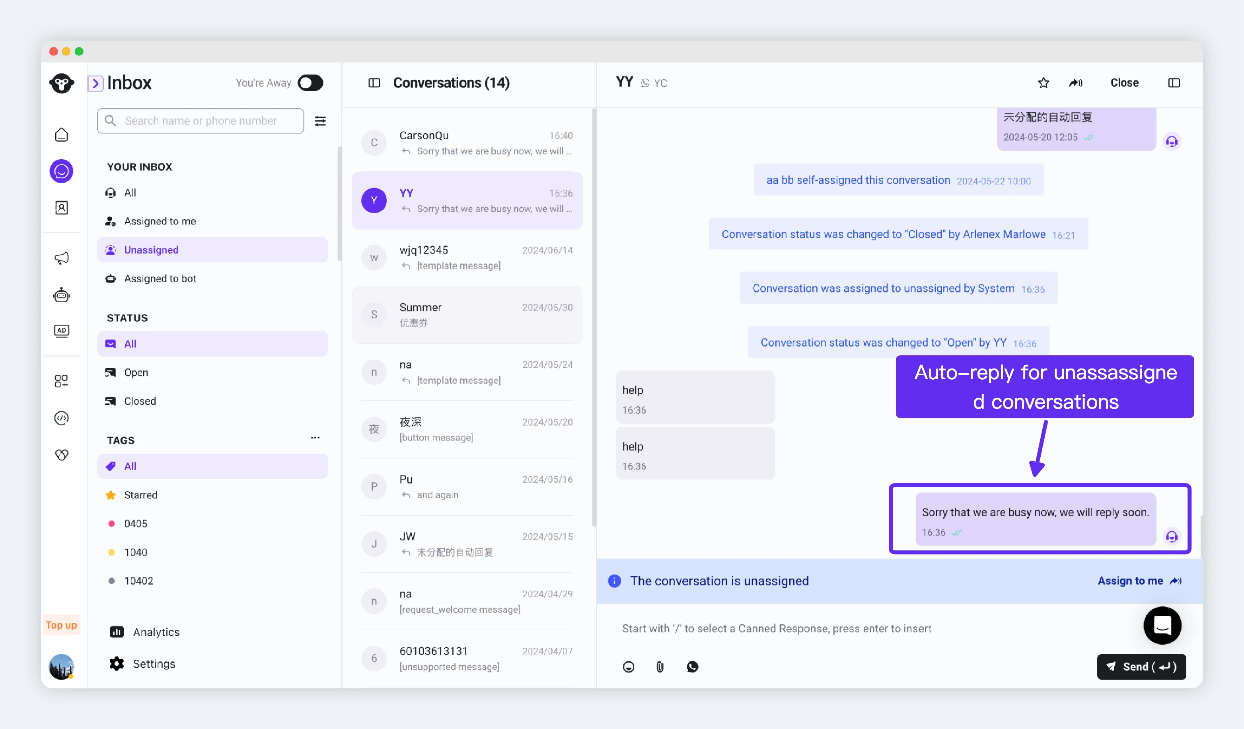Open the Developer code icon
This screenshot has width=1244, height=729.
click(x=61, y=418)
